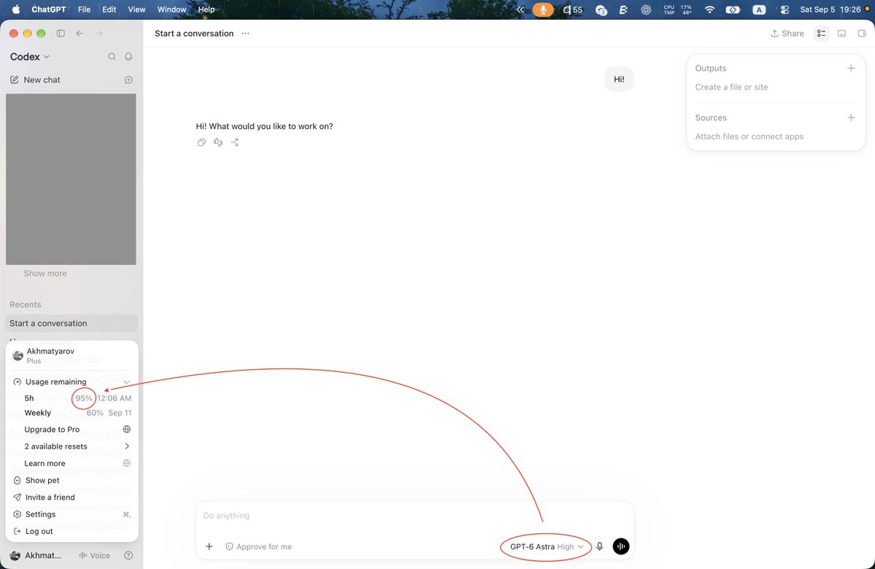This screenshot has width=875, height=569.
Task: Click Learn more in usage menu
Action: (x=44, y=463)
